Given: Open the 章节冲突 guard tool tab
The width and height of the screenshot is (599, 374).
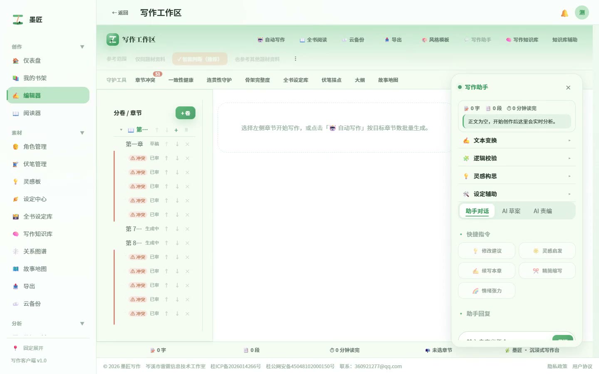Looking at the screenshot, I should click(145, 80).
